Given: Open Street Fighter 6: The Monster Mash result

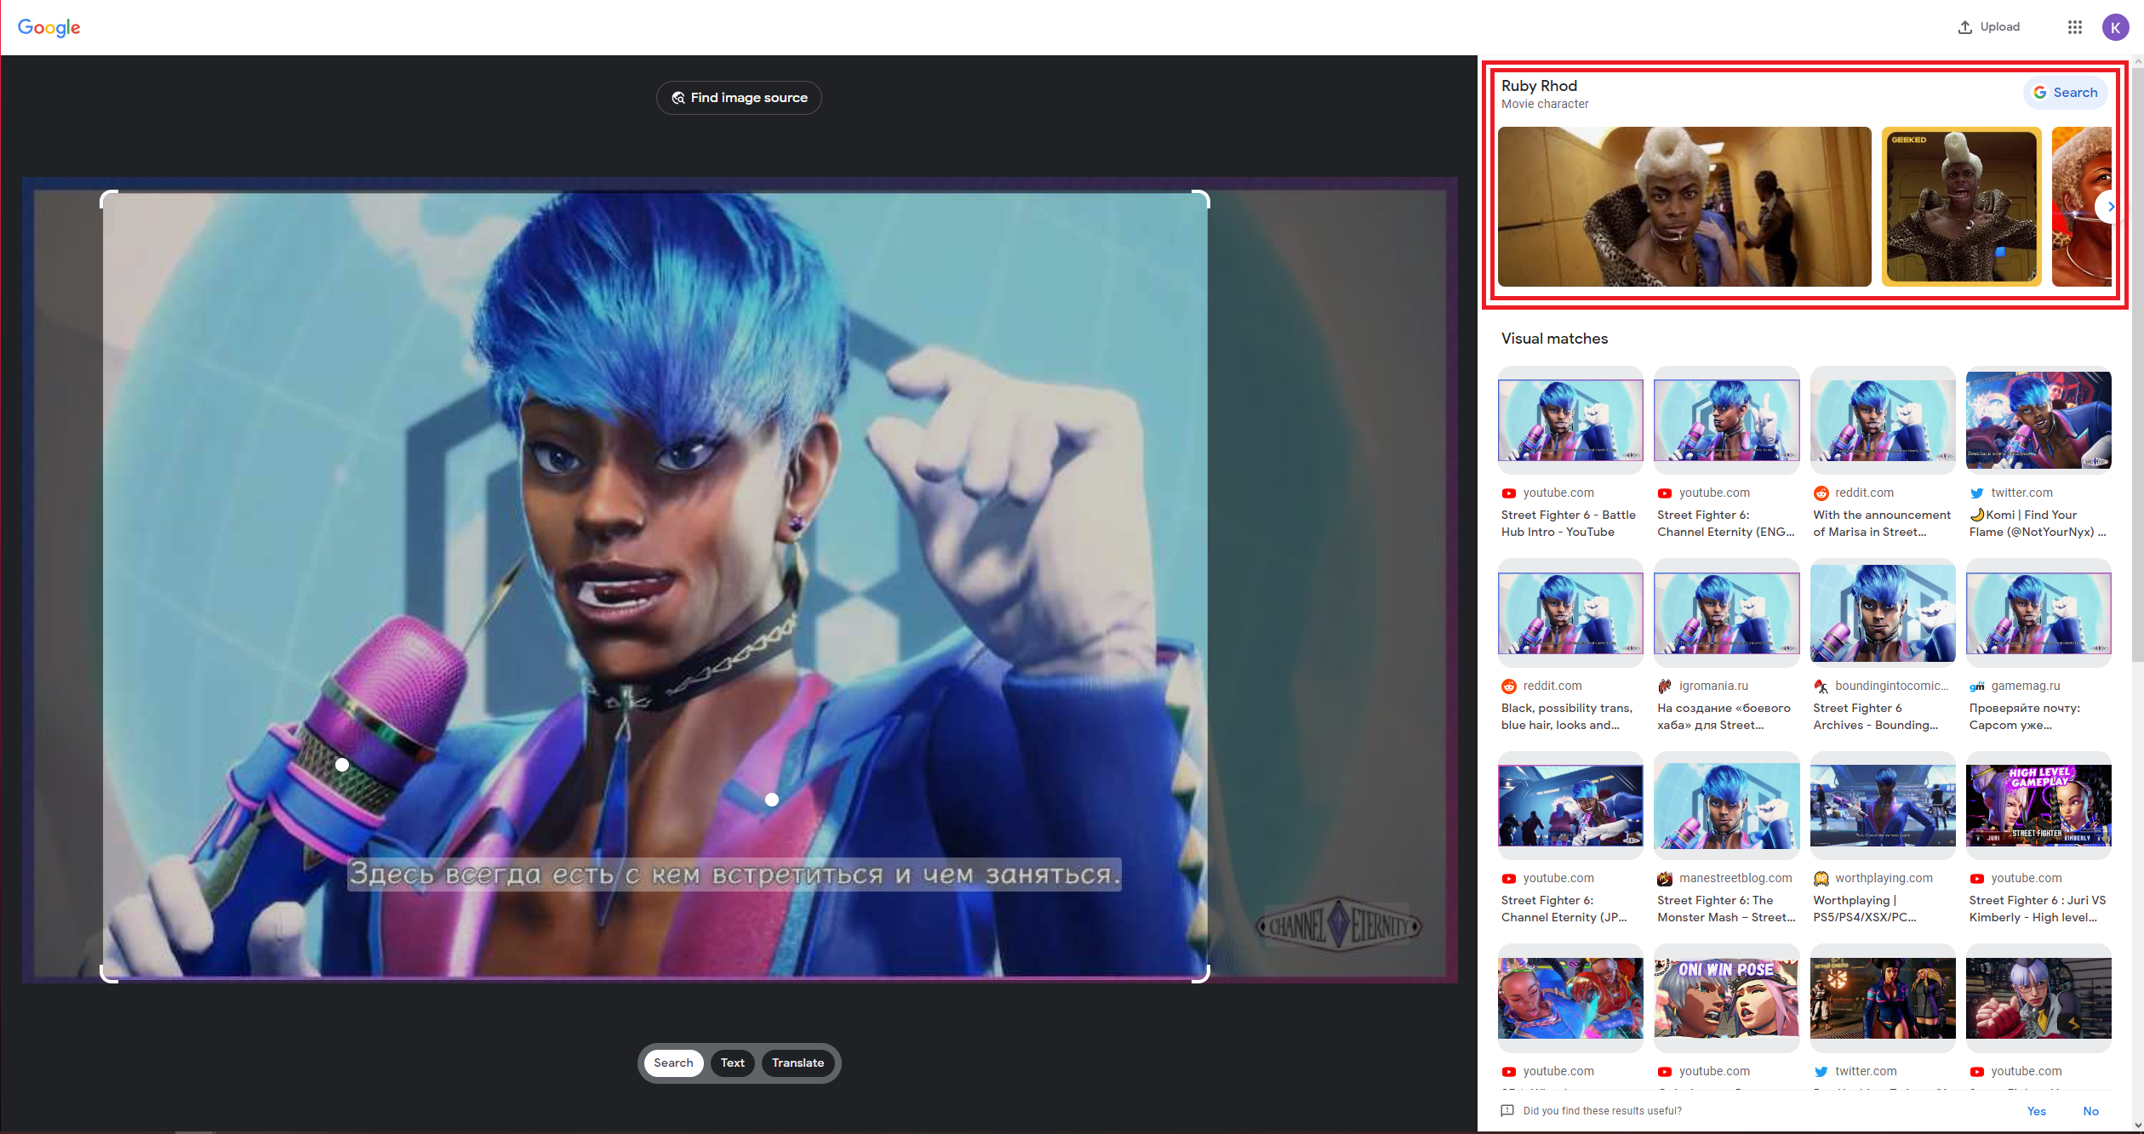Looking at the screenshot, I should pyautogui.click(x=1726, y=909).
